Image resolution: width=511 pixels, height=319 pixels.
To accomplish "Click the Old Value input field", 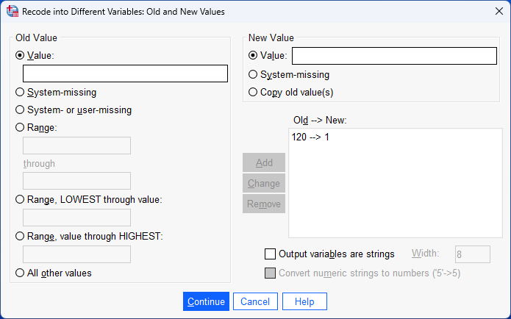I will 125,74.
